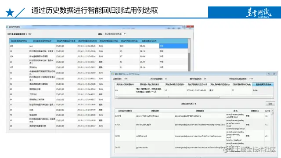
Task: Close the back regression selection window
Action: click(190, 26)
